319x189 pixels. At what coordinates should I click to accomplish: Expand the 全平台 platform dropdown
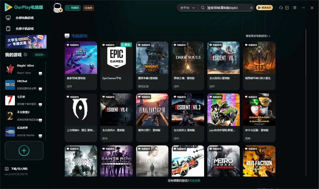187,8
